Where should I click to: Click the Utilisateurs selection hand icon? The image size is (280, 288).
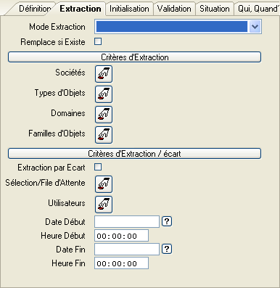104,205
